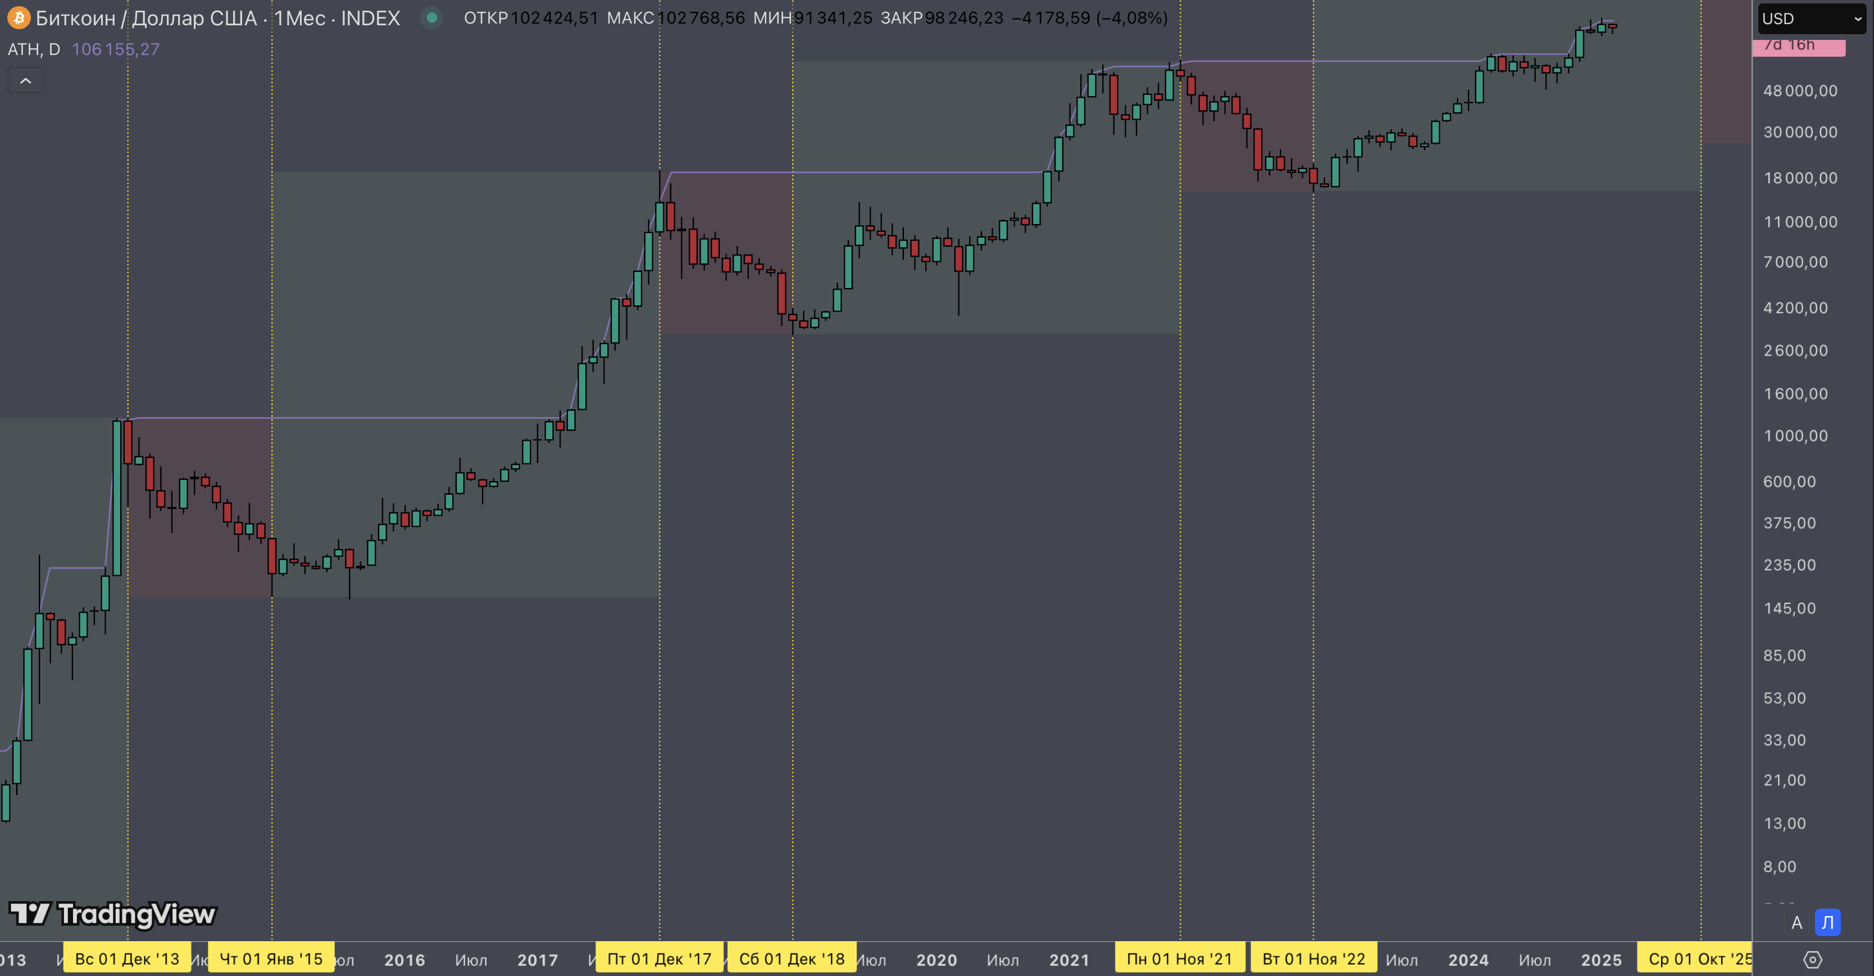Select the Пт 01 Дек '17 date marker
This screenshot has height=976, width=1874.
click(x=659, y=959)
